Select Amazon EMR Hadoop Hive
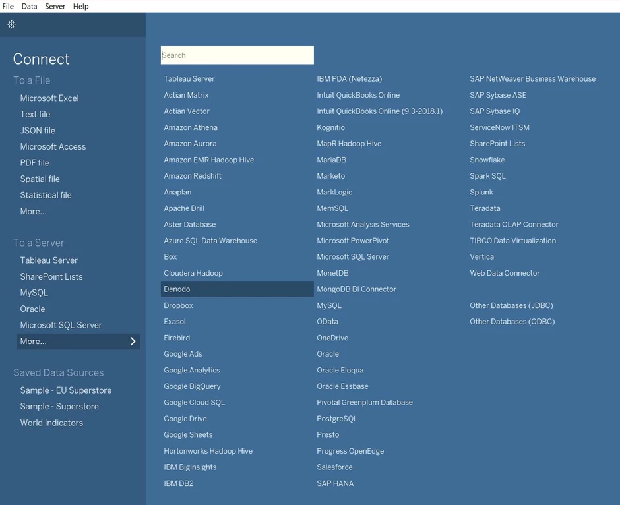Image resolution: width=620 pixels, height=505 pixels. [x=209, y=160]
